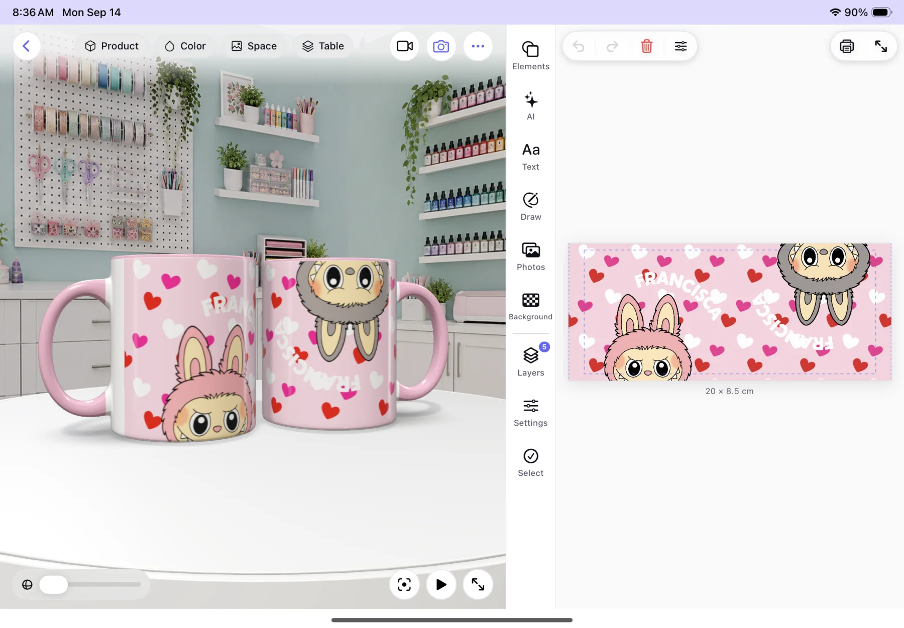Open the adjustments sliders icon in top toolbar
904x628 pixels.
(x=681, y=47)
